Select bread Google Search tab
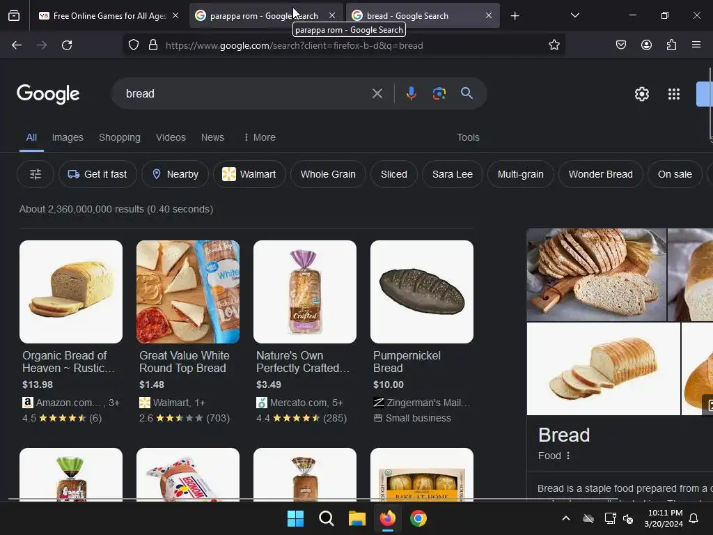 click(423, 16)
